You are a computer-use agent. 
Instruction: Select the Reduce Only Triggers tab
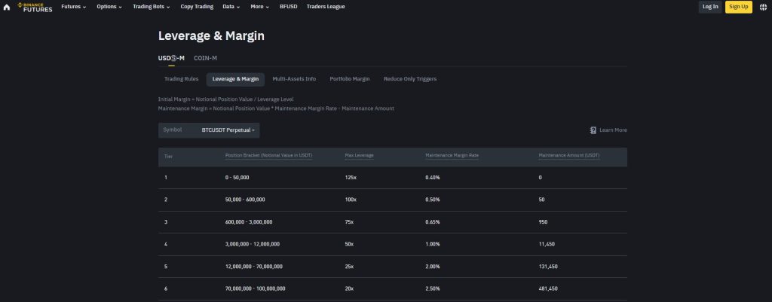coord(410,79)
